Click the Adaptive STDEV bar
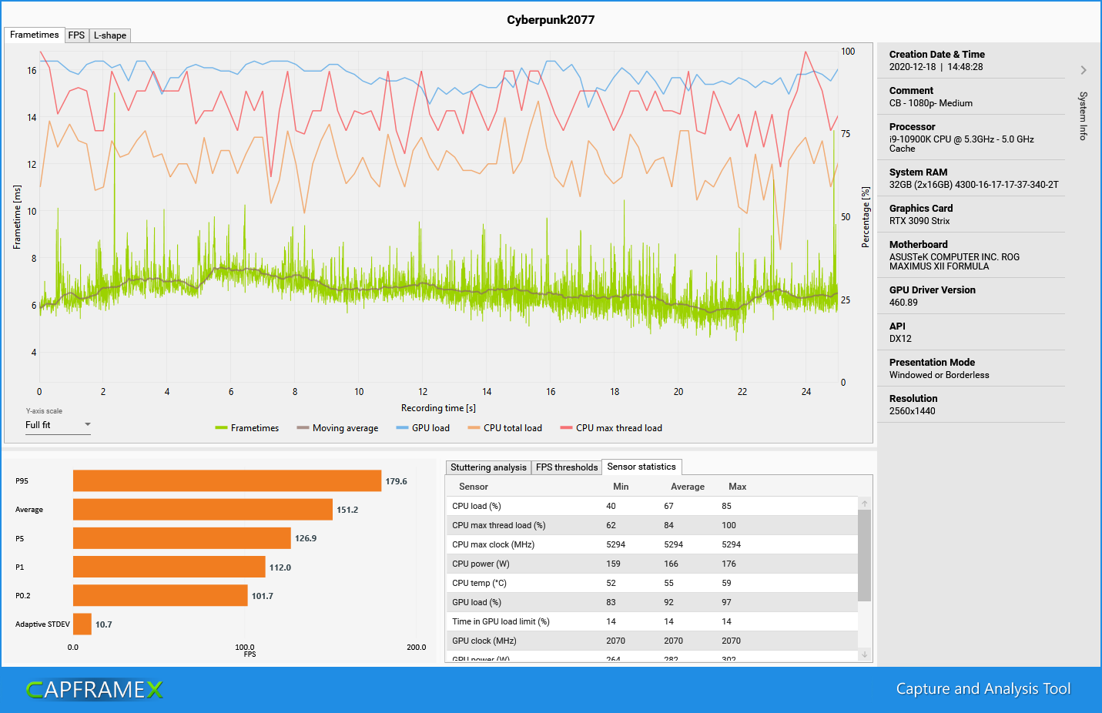The image size is (1102, 713). tap(82, 624)
